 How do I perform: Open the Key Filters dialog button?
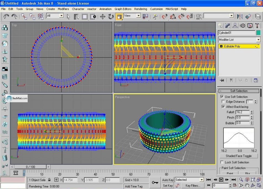pos(193,185)
